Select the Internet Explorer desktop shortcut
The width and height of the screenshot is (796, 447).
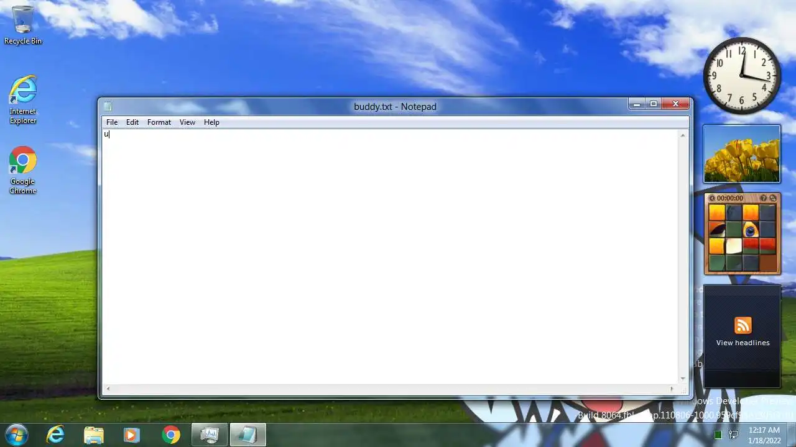tap(23, 100)
